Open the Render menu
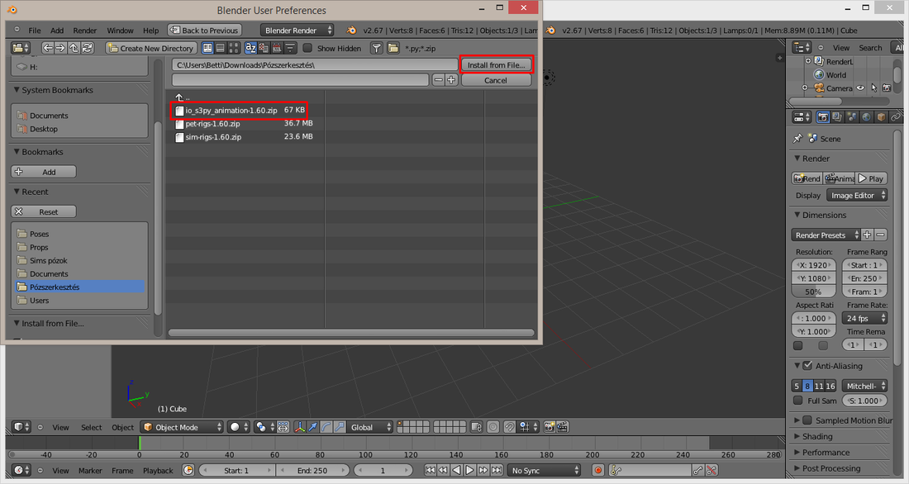This screenshot has height=484, width=909. (84, 30)
